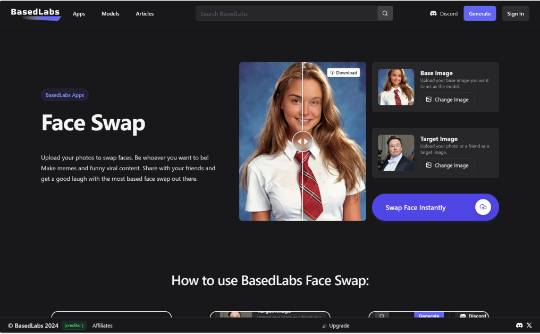540x334 pixels.
Task: Click the BasedLabs logo
Action: coord(36,13)
